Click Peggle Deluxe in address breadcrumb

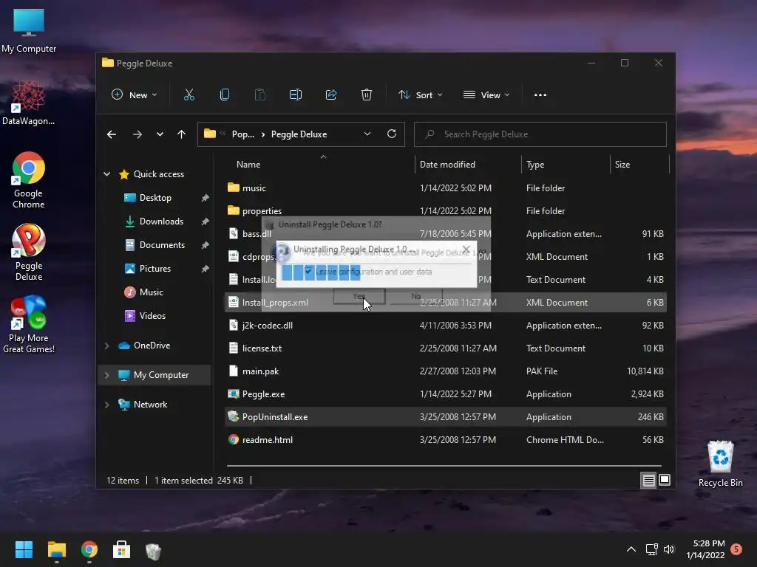pyautogui.click(x=299, y=134)
